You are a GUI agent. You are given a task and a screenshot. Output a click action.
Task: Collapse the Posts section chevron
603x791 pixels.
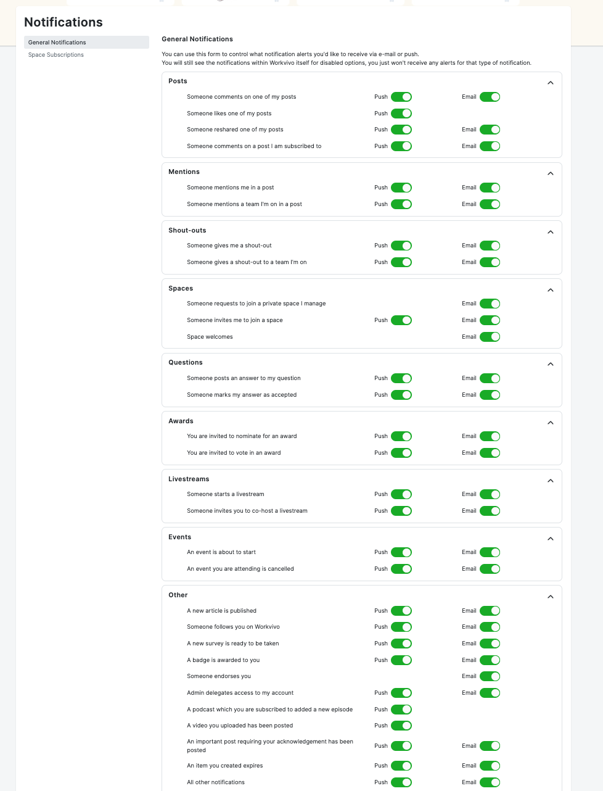[x=551, y=83]
